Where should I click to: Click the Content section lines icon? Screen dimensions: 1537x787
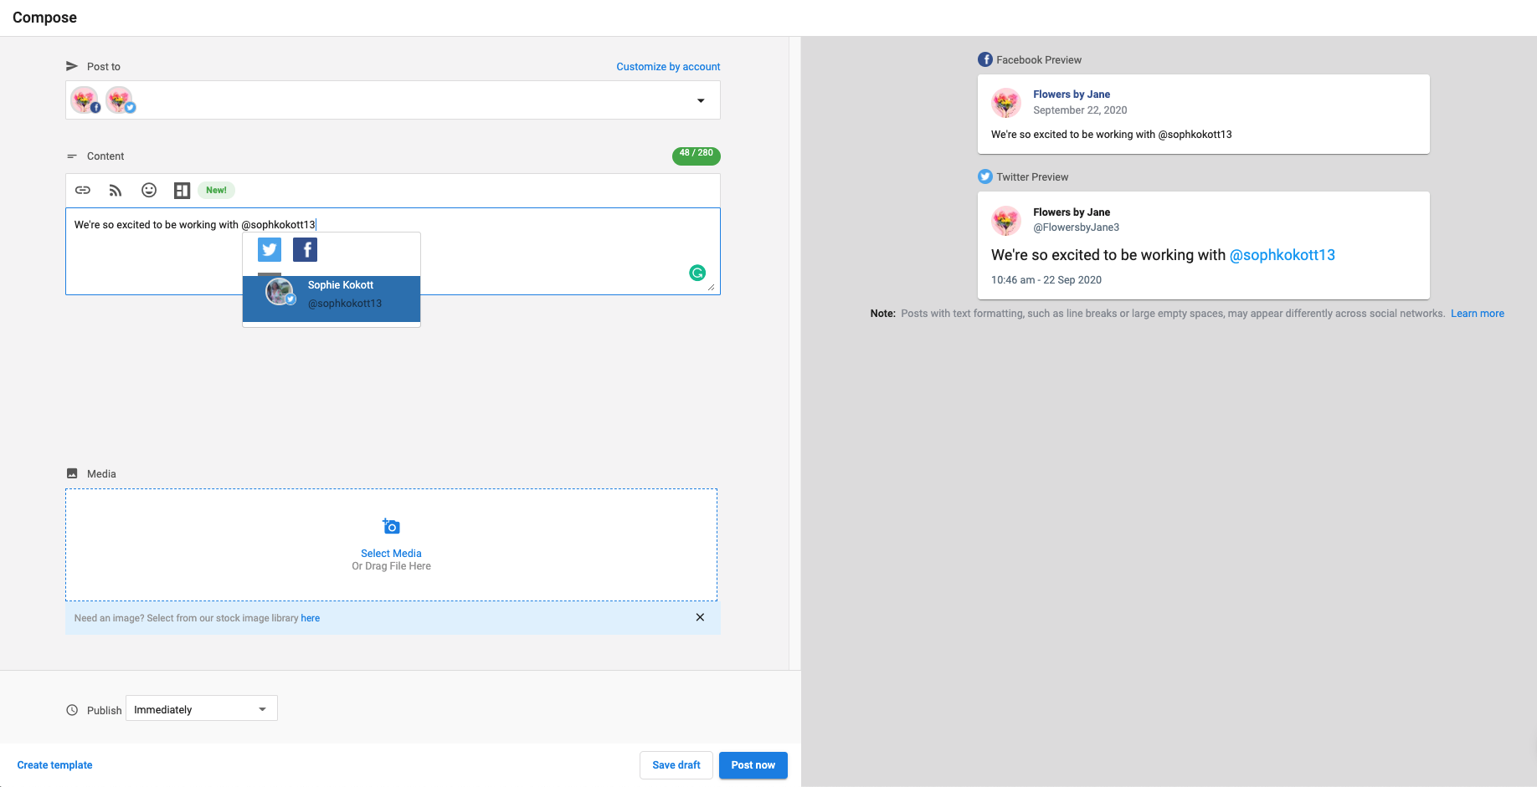point(72,156)
